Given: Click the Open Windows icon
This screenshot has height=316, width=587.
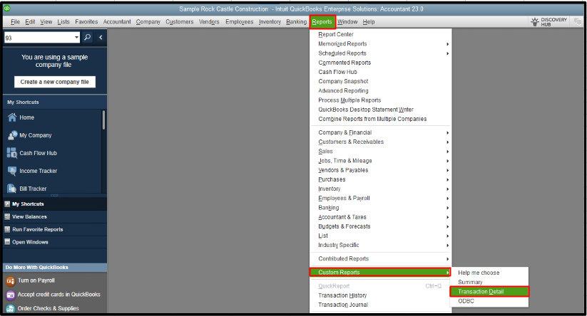Looking at the screenshot, I should (x=7, y=242).
